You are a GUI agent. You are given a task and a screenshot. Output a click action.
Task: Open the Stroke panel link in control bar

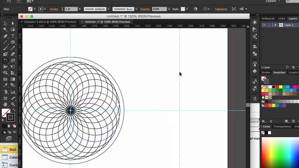click(x=54, y=9)
